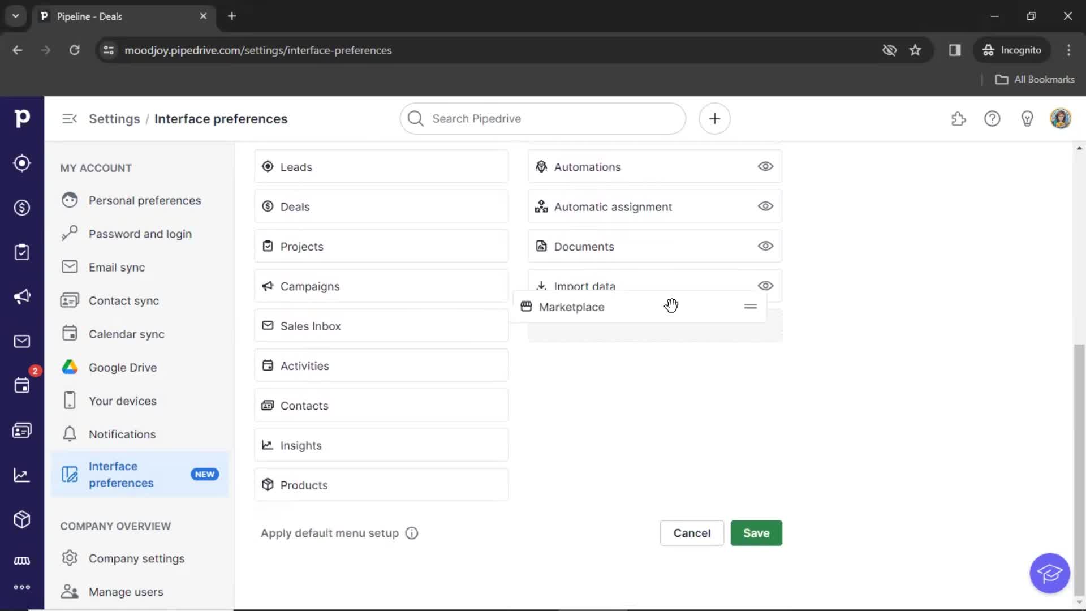Image resolution: width=1086 pixels, height=611 pixels.
Task: Select the Campaigns menu icon
Action: coord(267,286)
